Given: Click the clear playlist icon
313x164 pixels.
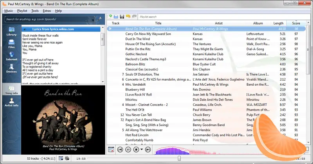Looking at the screenshot, I should [x=111, y=150].
